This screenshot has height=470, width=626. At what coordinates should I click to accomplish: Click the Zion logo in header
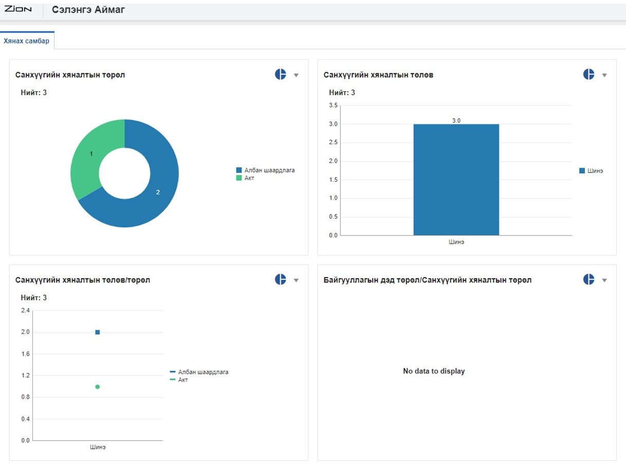18,9
